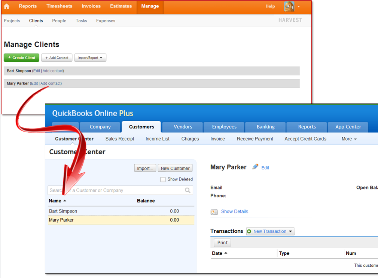The image size is (378, 278).
Task: Go to the Invoices tab in Harvest
Action: 91,6
